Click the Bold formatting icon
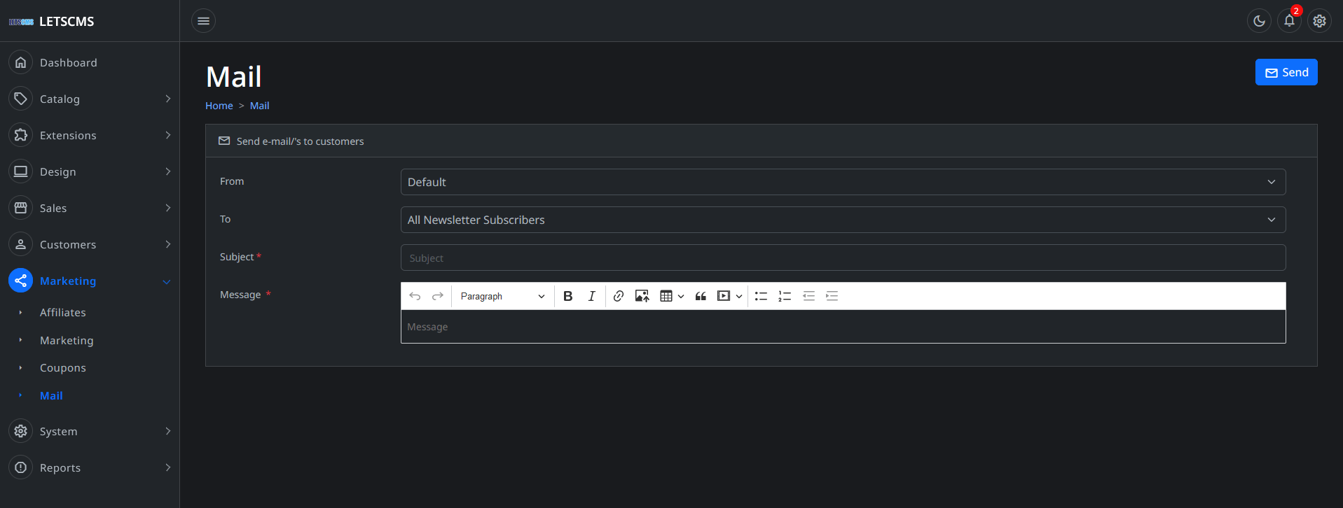This screenshot has height=508, width=1343. (x=568, y=296)
